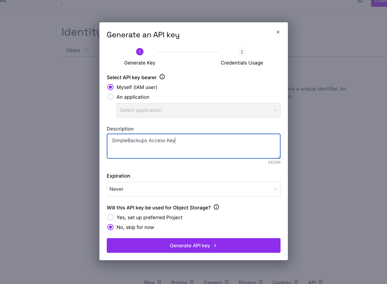Select the Credentials Usage step label

click(x=242, y=63)
